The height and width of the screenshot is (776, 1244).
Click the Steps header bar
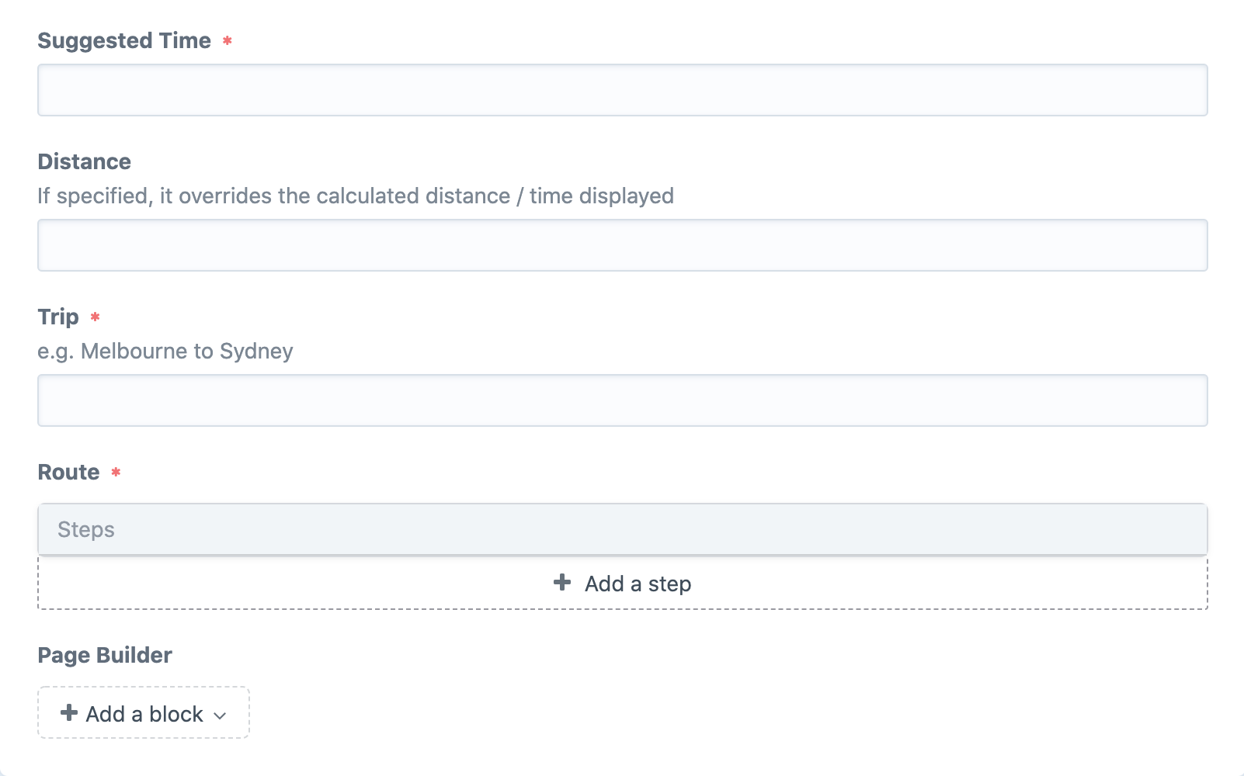click(x=623, y=529)
